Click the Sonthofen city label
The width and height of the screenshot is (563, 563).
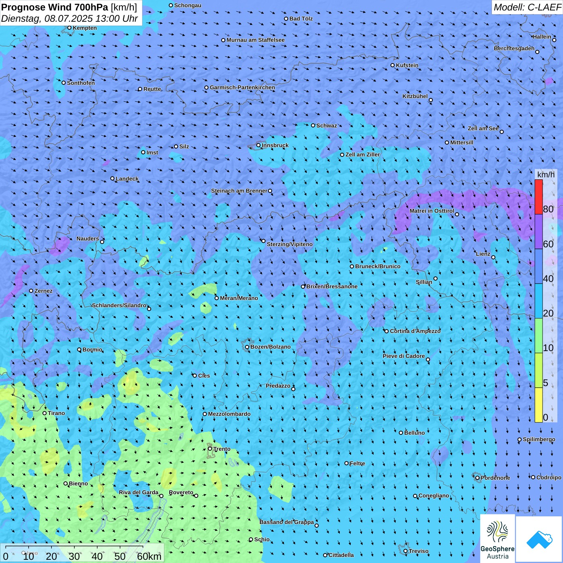[81, 83]
